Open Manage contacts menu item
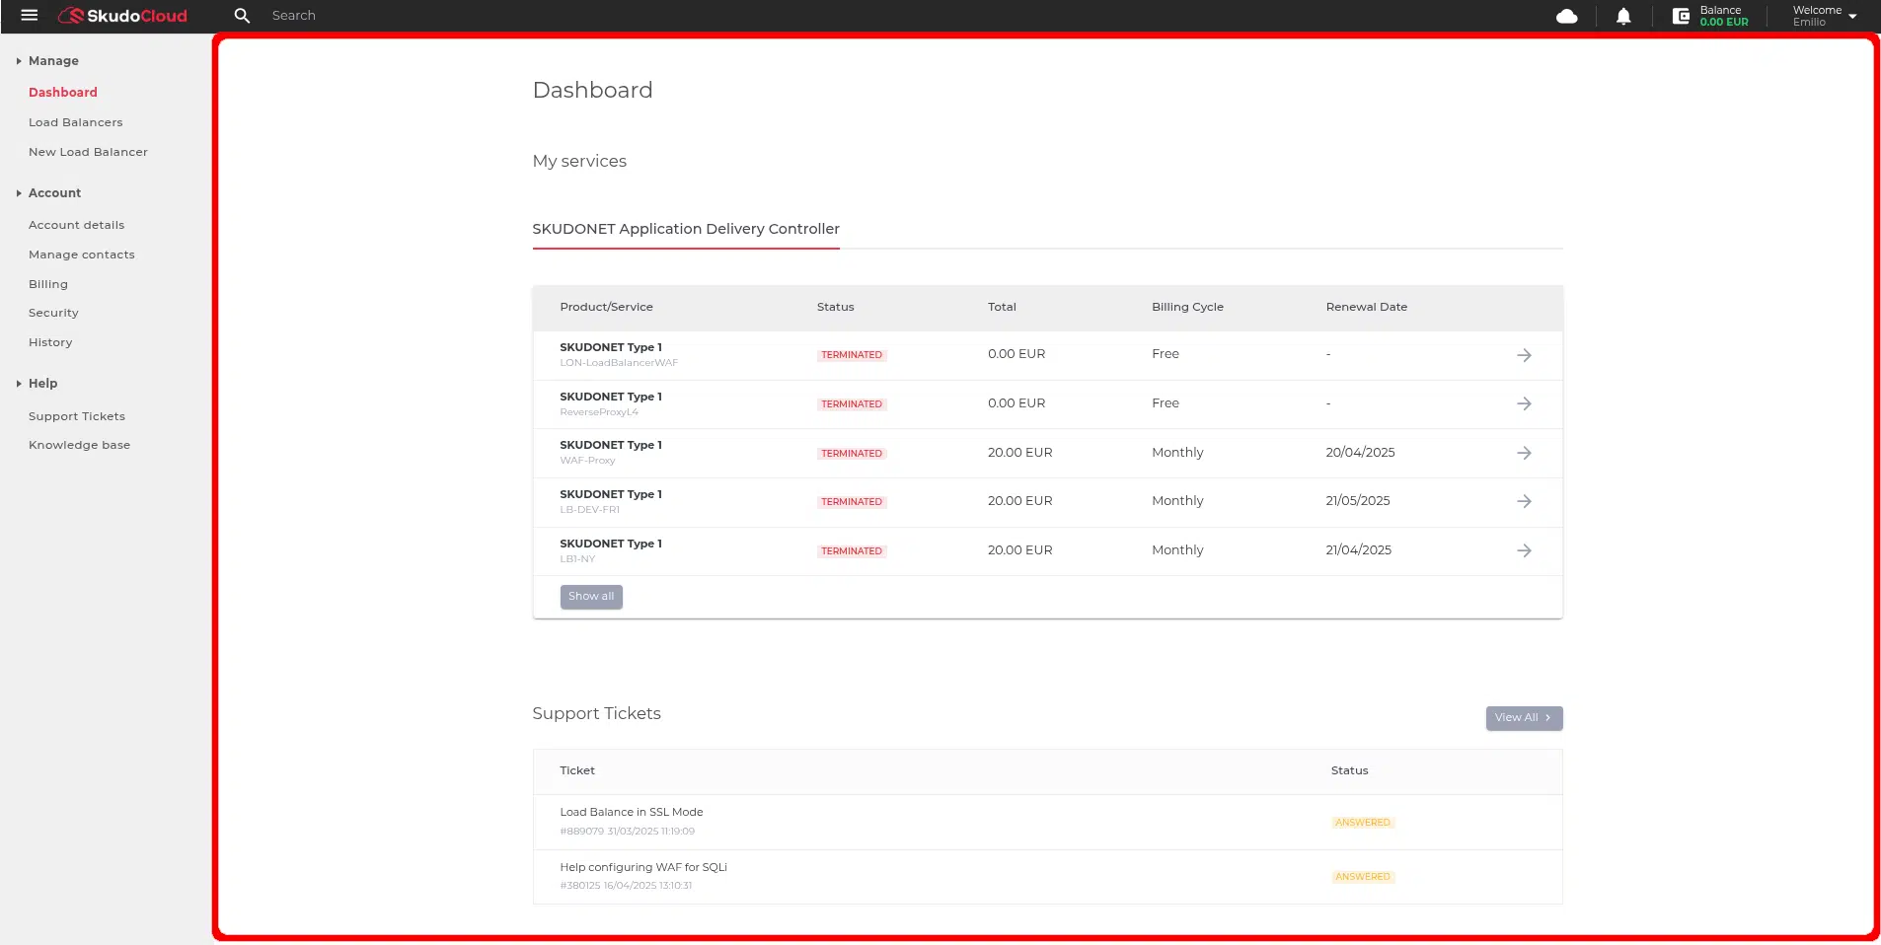Image resolution: width=1881 pixels, height=945 pixels. pos(82,254)
